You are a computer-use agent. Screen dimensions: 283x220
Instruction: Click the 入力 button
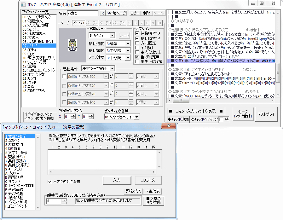(117, 180)
